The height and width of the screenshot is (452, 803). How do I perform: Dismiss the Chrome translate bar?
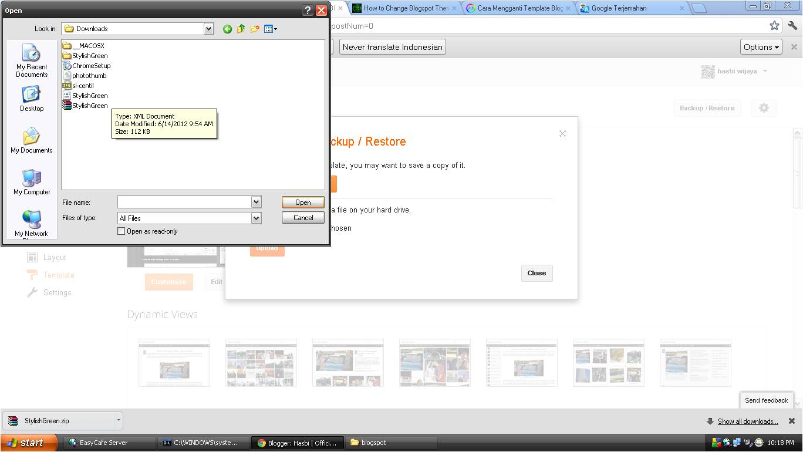click(794, 47)
